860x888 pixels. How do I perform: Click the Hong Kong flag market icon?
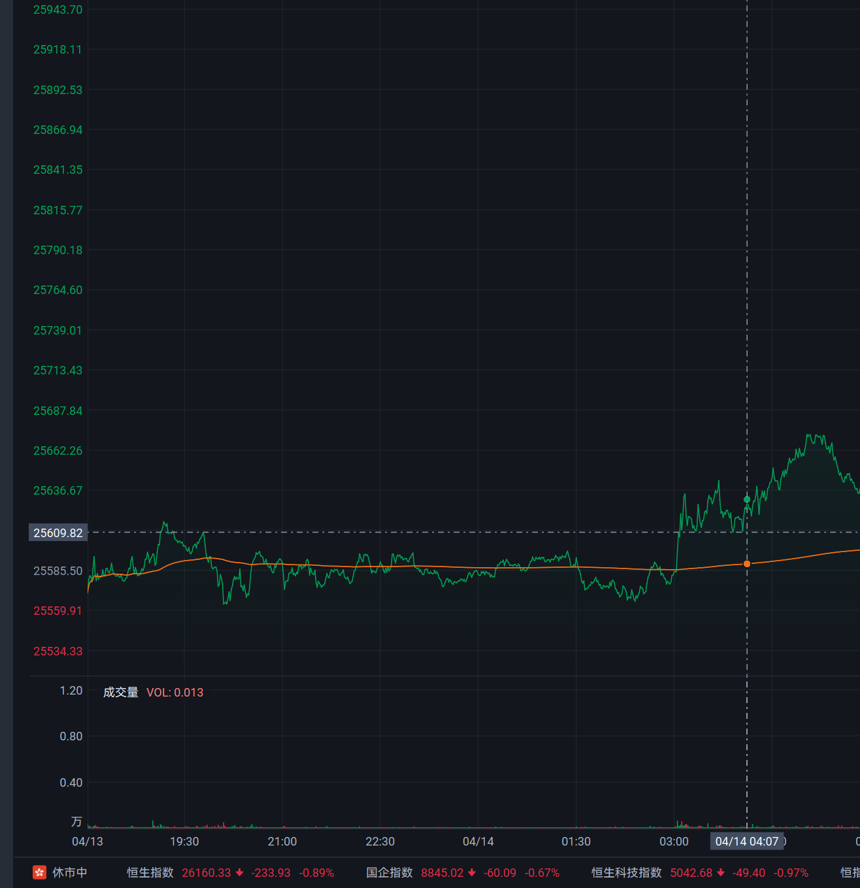pos(40,872)
